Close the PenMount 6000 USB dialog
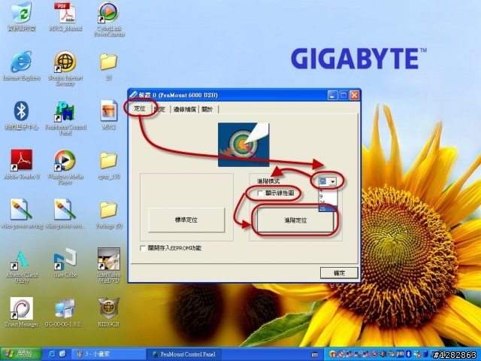Image resolution: width=481 pixels, height=361 pixels. [354, 96]
